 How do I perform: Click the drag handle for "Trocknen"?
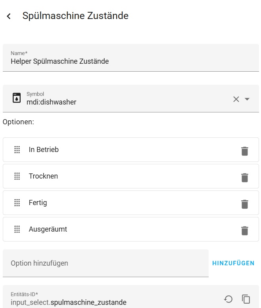[17, 176]
